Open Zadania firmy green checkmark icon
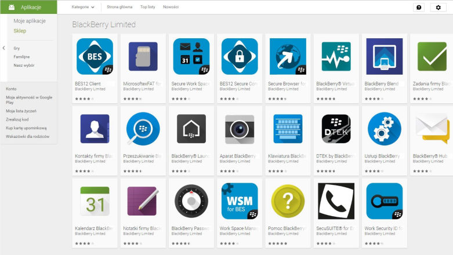The image size is (453, 255). coord(432,56)
